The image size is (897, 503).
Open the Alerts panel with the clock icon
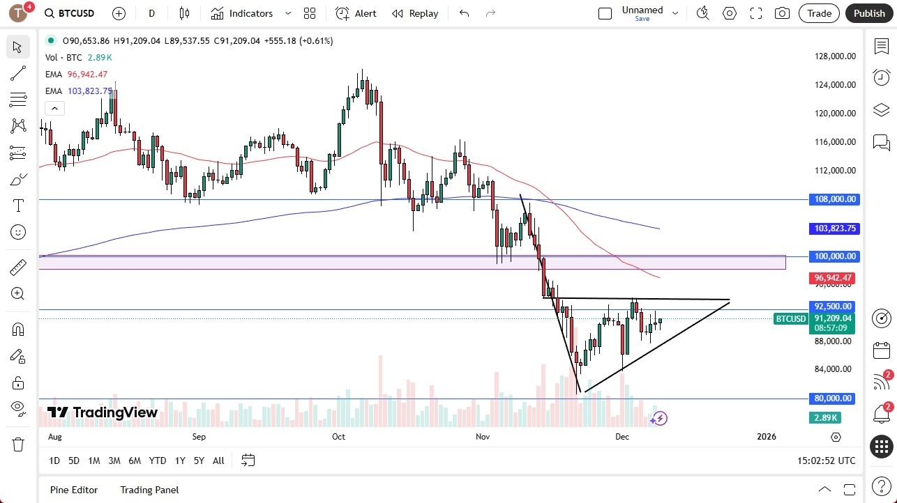(x=881, y=77)
